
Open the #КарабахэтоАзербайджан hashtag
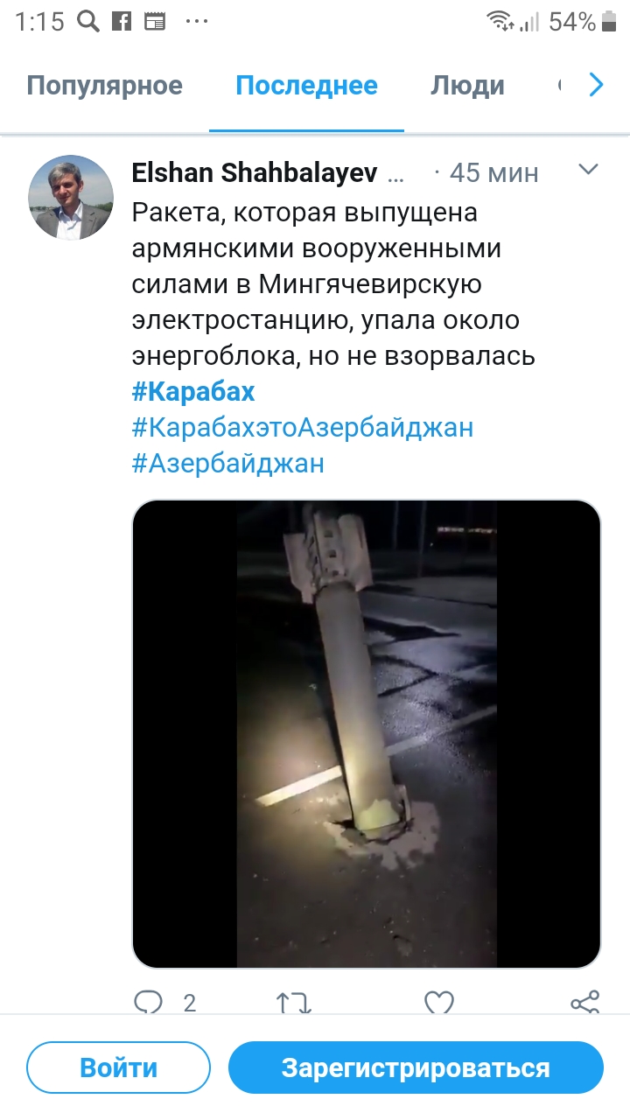(303, 427)
